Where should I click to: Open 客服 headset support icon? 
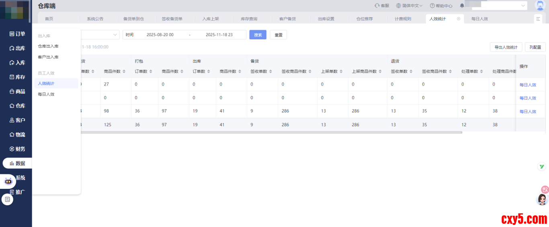click(x=377, y=6)
